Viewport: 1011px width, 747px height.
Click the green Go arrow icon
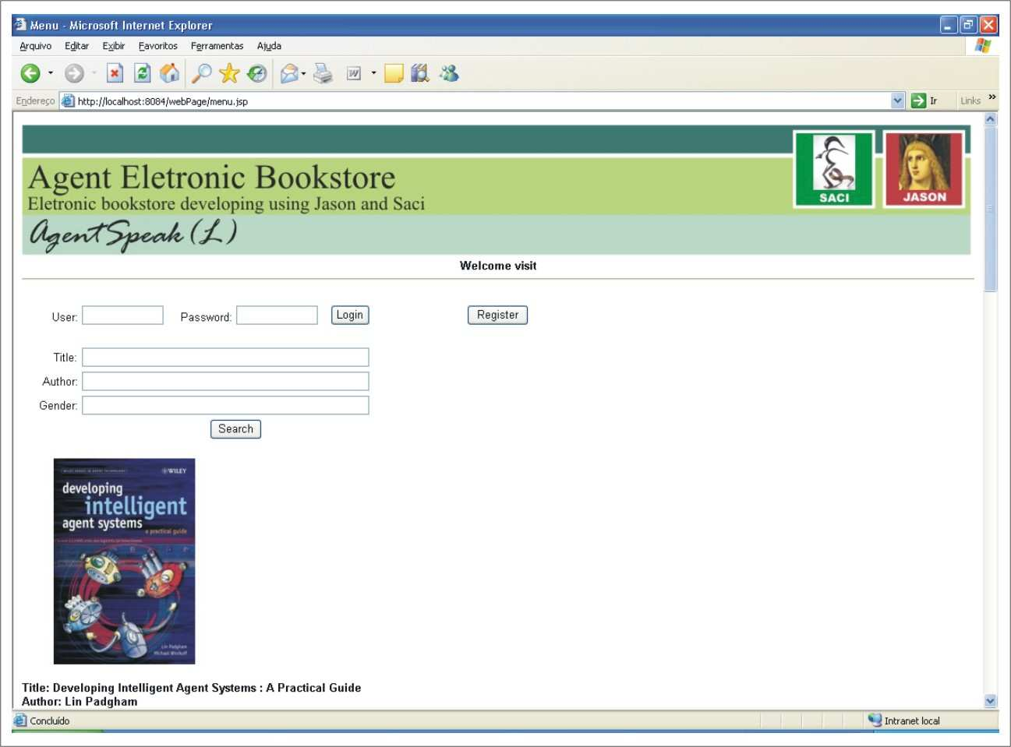coord(918,100)
